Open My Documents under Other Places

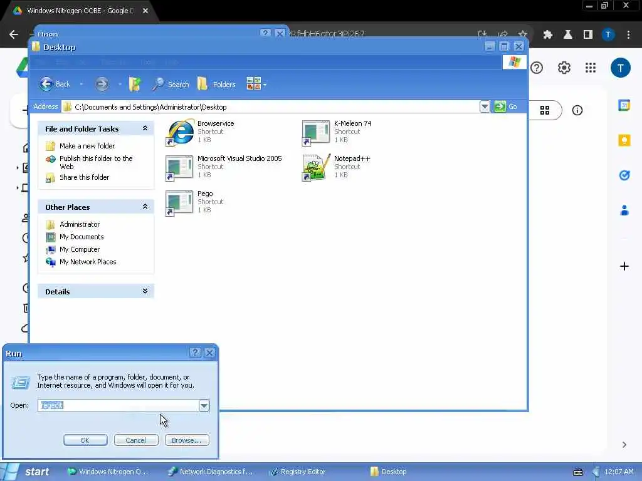pyautogui.click(x=82, y=237)
